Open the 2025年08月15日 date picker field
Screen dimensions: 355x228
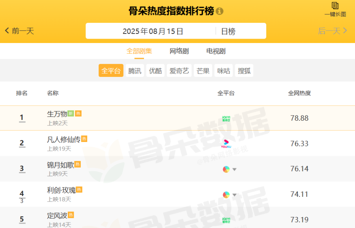(153, 31)
